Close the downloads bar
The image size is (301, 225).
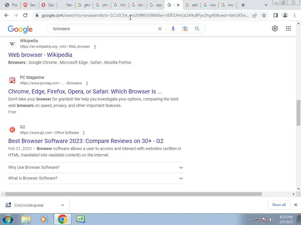[x=296, y=205]
